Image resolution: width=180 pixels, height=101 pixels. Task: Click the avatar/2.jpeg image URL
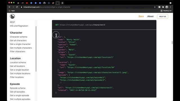[x=97, y=72]
